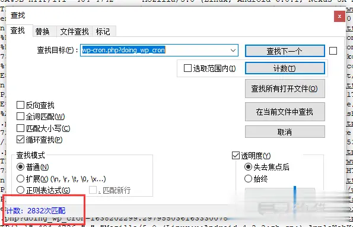The image size is (353, 227).
Task: Select the 正则表达式 radio button
Action: pos(21,190)
